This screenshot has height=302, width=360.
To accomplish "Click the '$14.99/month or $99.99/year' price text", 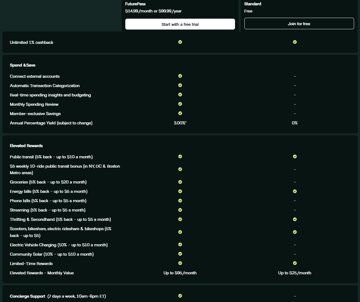I will click(x=153, y=11).
